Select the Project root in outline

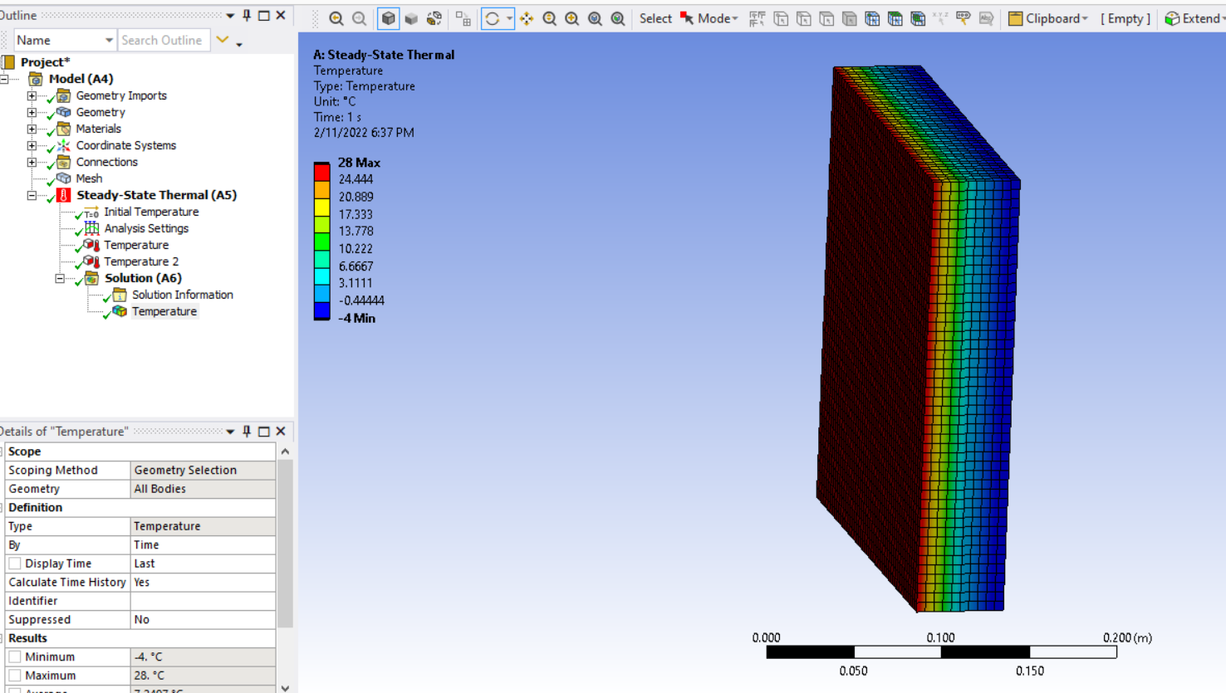(x=45, y=62)
